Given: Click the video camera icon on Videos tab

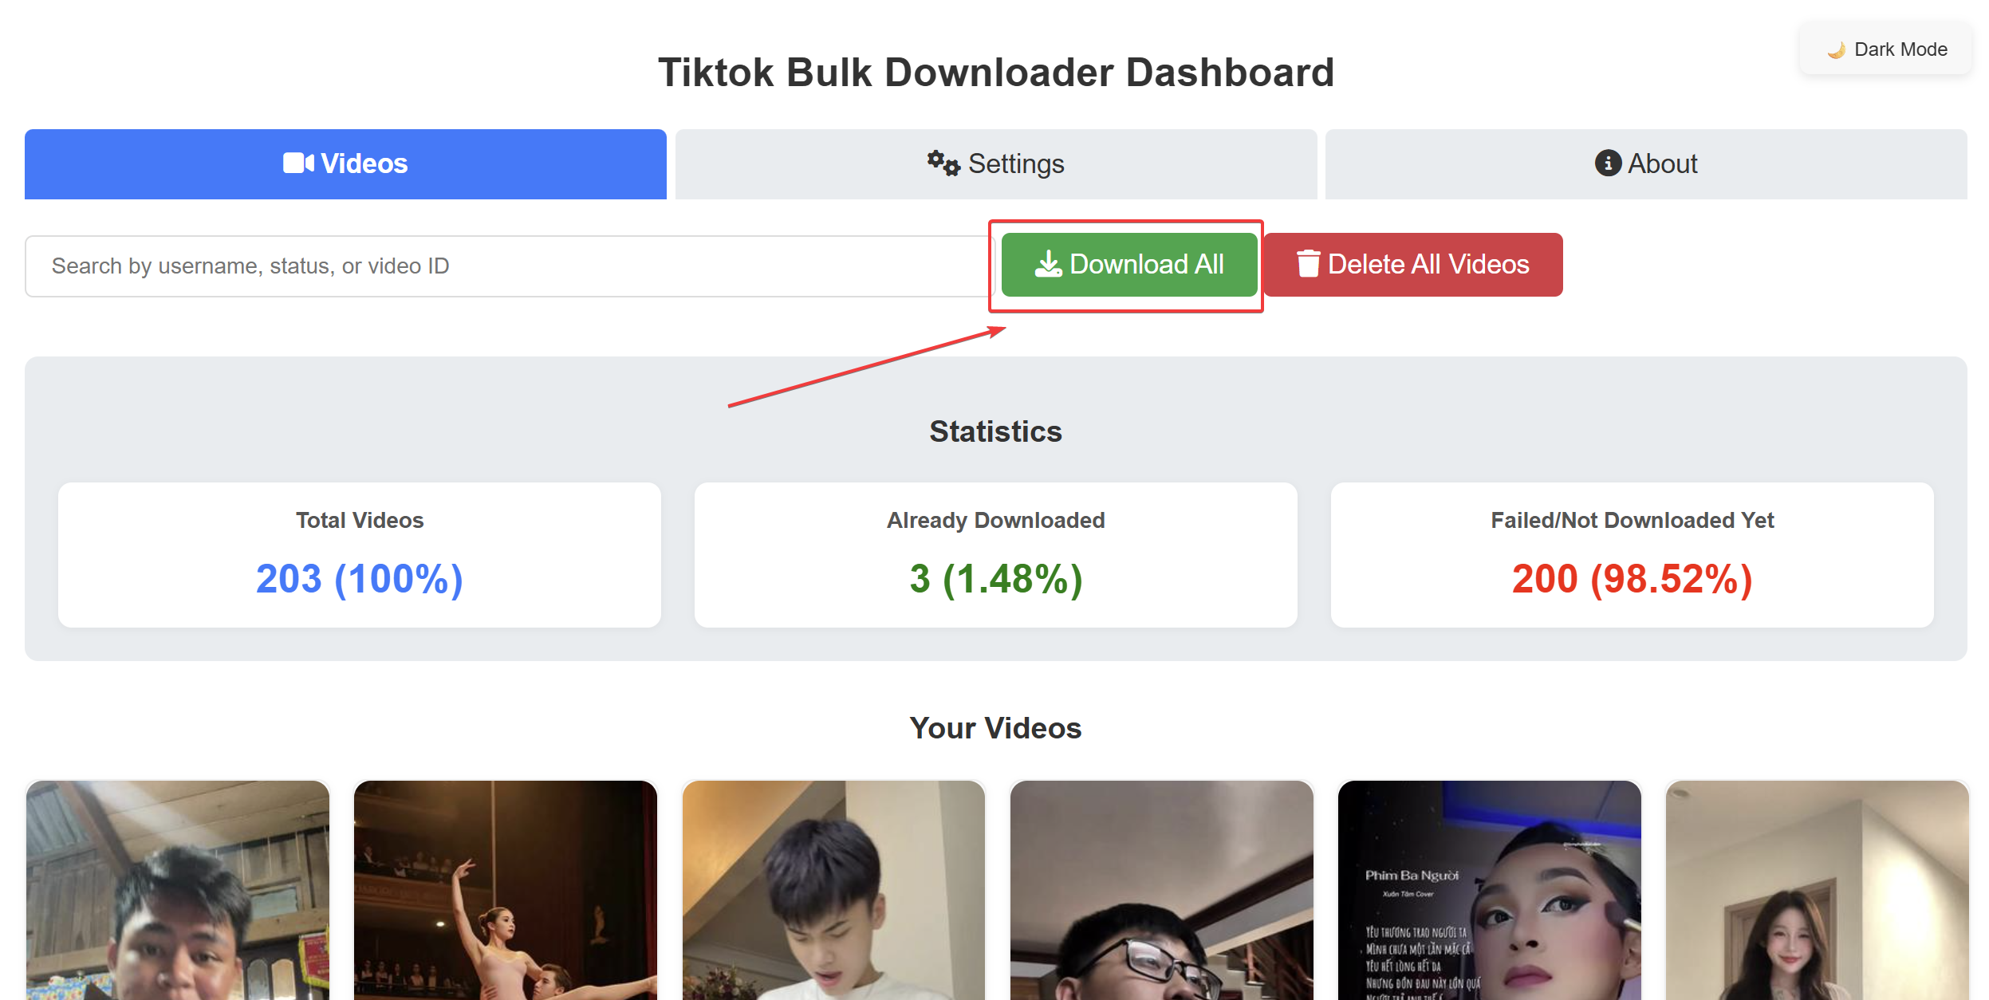Looking at the screenshot, I should click(x=298, y=163).
